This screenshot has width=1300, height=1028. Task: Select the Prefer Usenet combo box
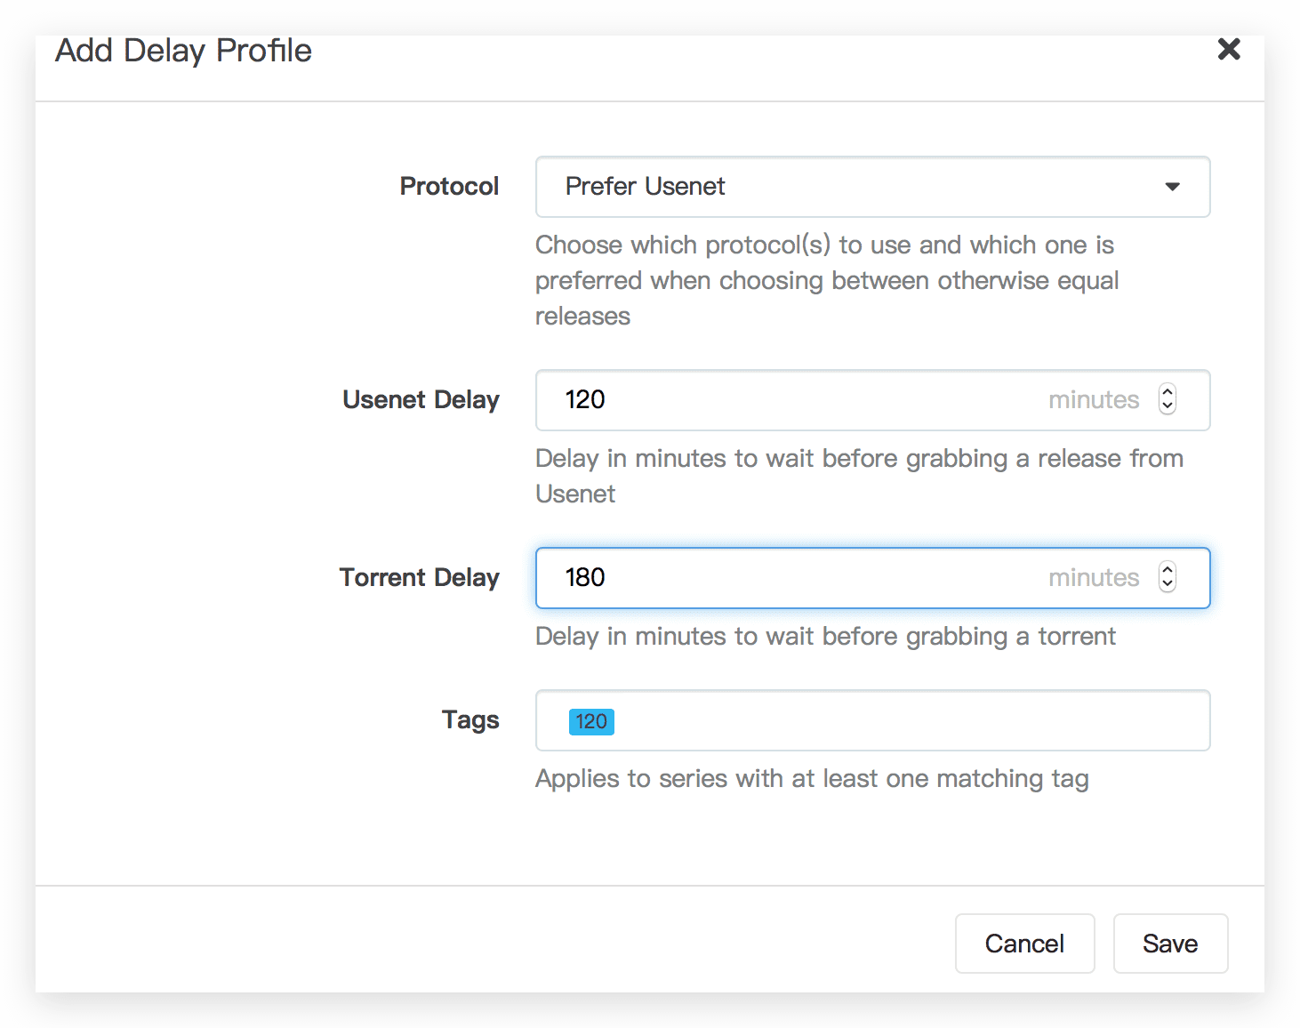click(872, 187)
